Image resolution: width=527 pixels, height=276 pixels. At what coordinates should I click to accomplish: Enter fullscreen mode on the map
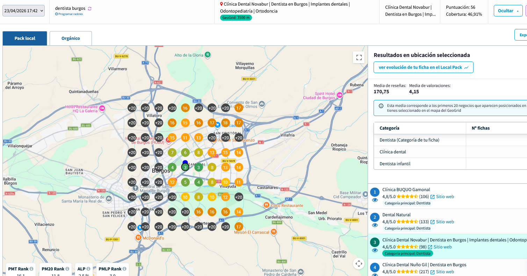pyautogui.click(x=359, y=58)
